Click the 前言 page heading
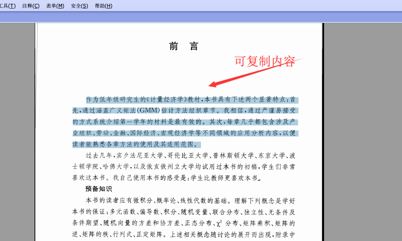This screenshot has height=241, width=402. (184, 46)
